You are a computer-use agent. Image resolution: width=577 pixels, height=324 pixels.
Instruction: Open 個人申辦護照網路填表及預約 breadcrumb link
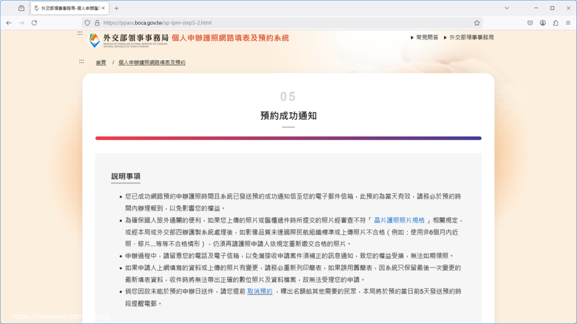pyautogui.click(x=152, y=62)
